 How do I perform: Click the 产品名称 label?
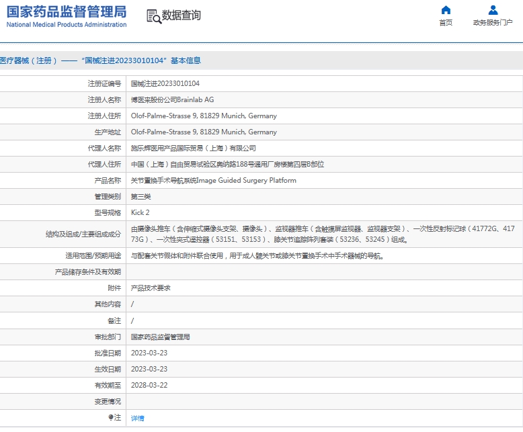(x=108, y=181)
